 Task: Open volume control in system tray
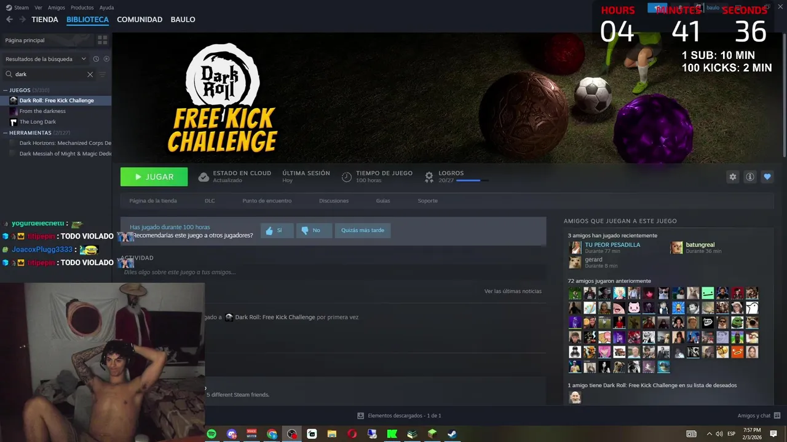click(719, 434)
